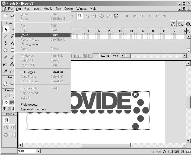The image size is (191, 155).
Task: Select the Zoom magnifier tool
Action: (12, 83)
